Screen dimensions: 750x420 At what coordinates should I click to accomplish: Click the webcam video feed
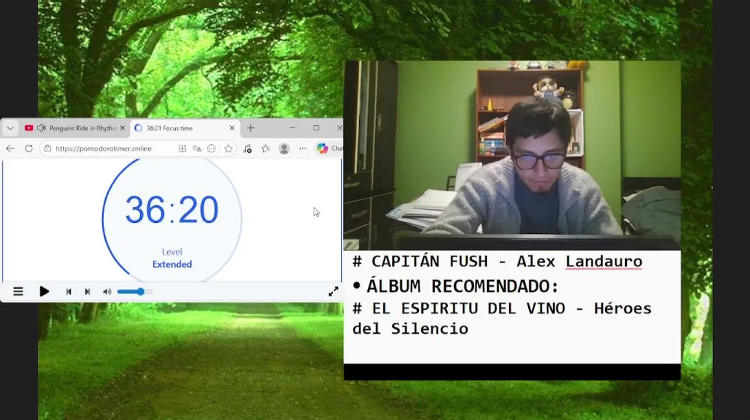coord(512,155)
